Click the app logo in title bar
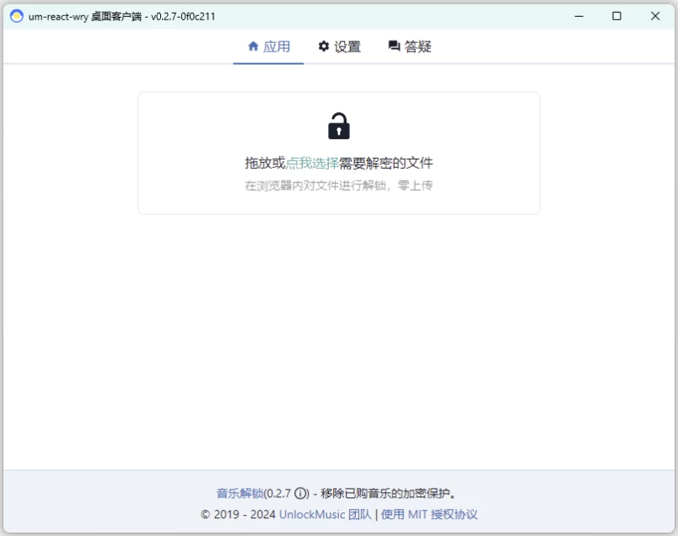 point(16,16)
